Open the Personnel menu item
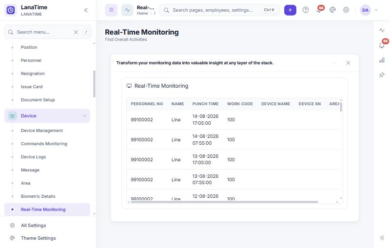 pos(31,60)
